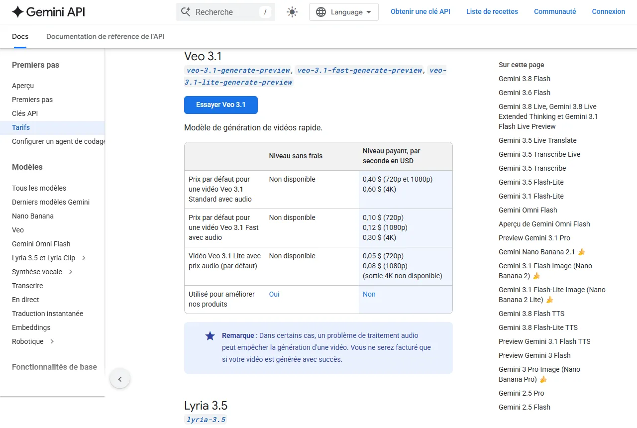Click the "0,40 $ (720p et 1080p)" price text
The image size is (637, 428).
tap(398, 179)
